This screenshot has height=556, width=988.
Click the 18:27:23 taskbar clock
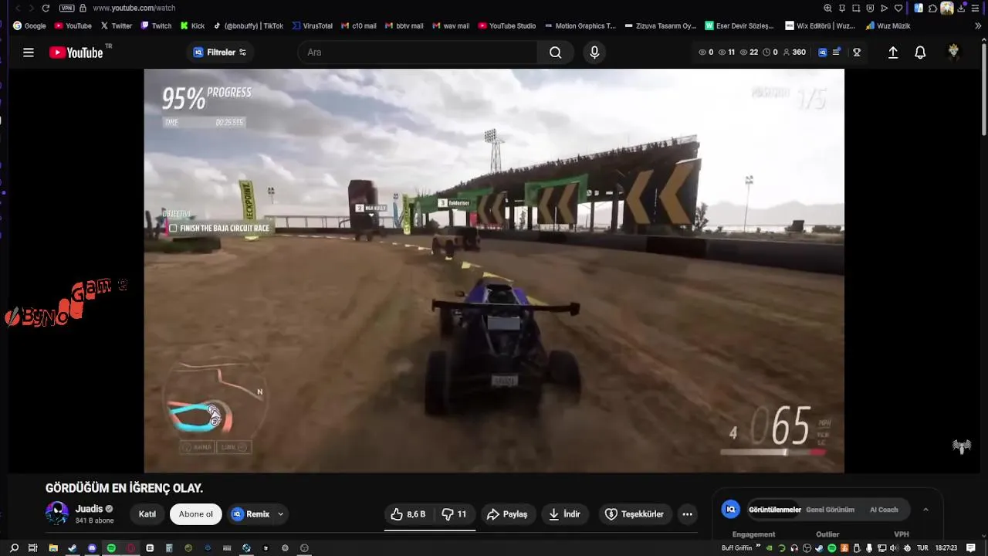(946, 548)
